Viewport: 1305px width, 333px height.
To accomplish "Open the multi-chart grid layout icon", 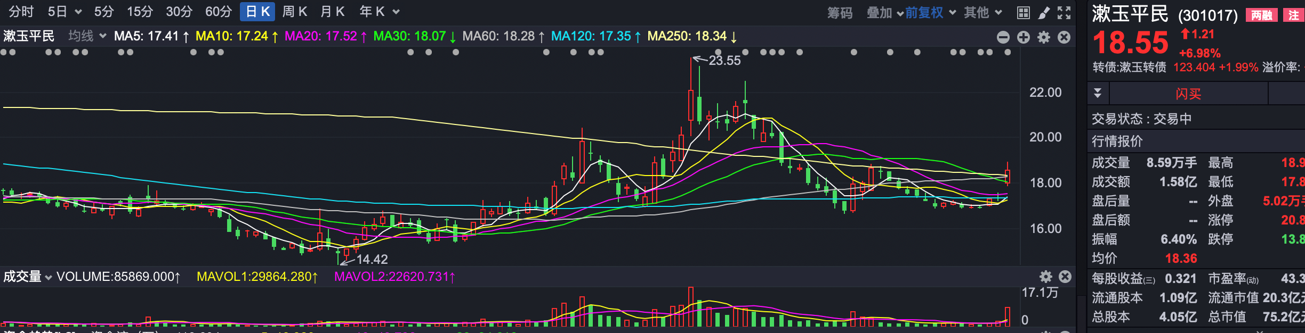I will pos(1023,13).
